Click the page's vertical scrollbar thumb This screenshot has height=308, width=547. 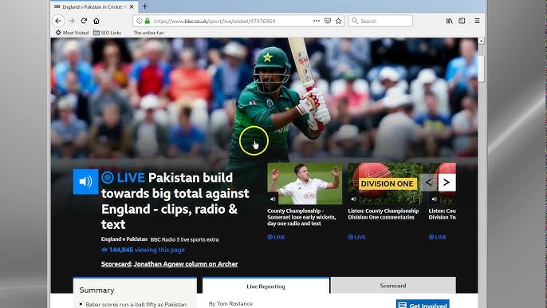(481, 69)
